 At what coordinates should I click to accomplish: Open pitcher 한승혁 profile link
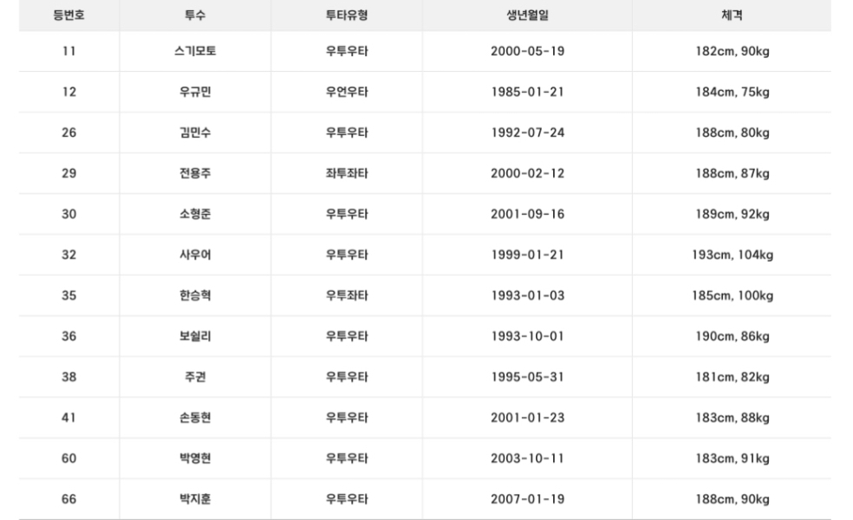click(195, 296)
